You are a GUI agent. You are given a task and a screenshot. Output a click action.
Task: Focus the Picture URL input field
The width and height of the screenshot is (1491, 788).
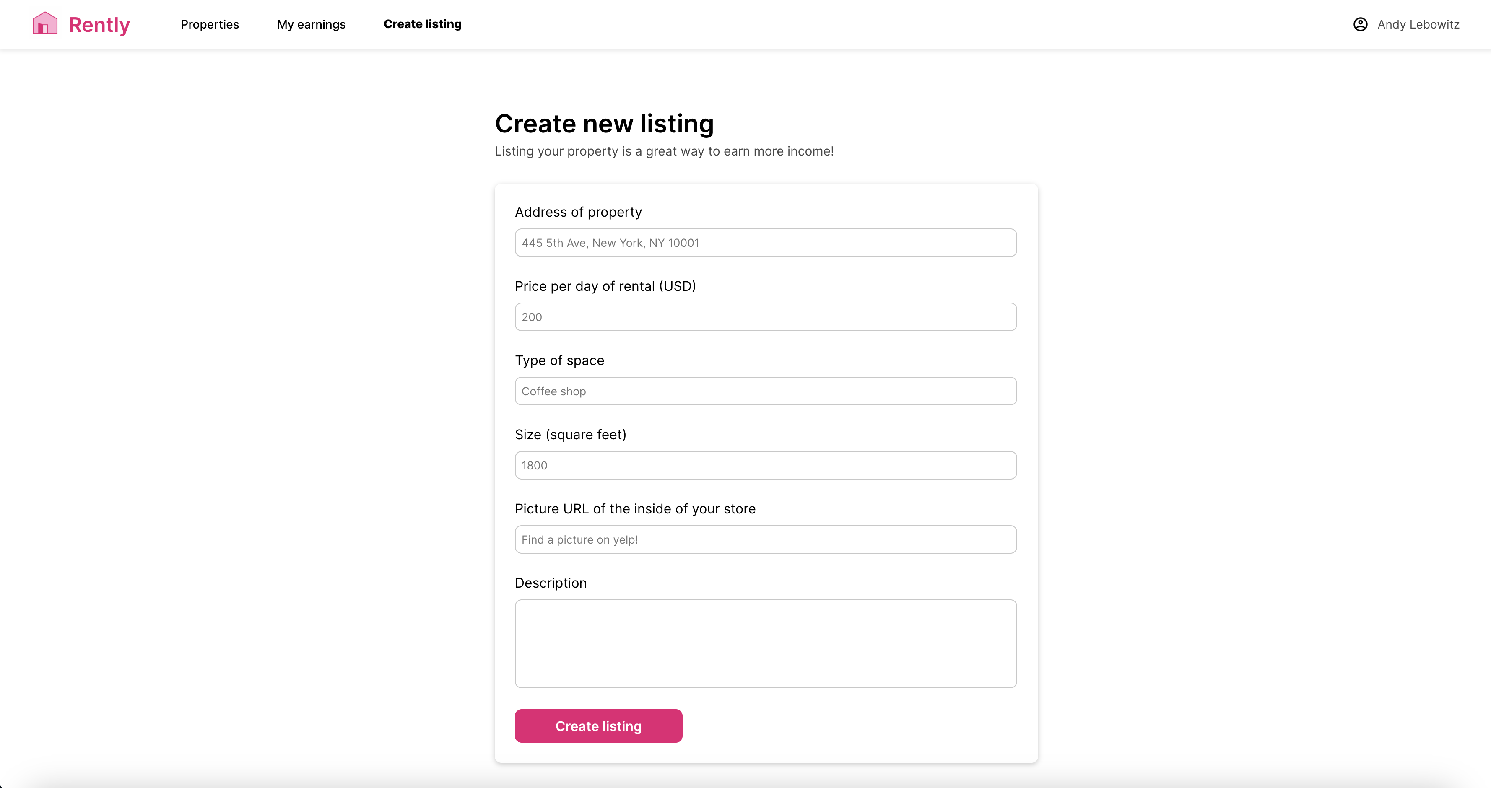coord(765,539)
